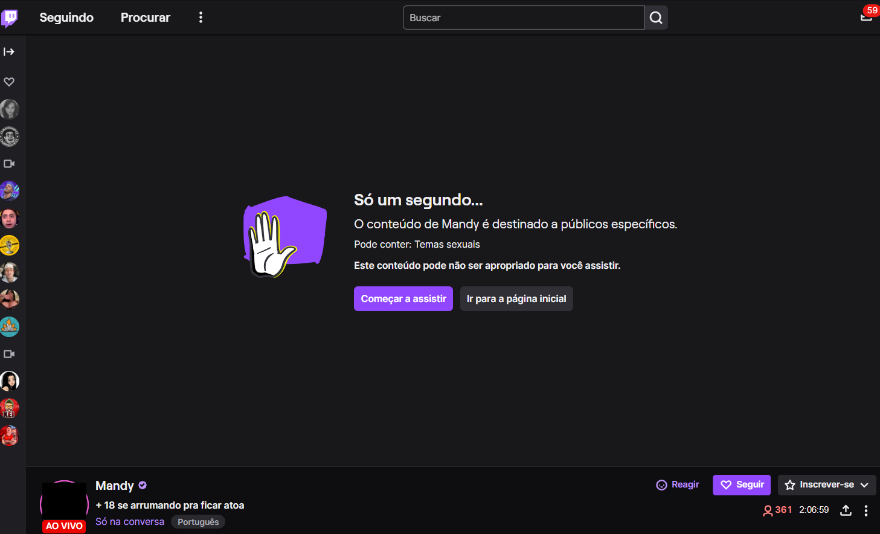Open sidebar avatar of man with red background
880x534 pixels.
[9, 218]
